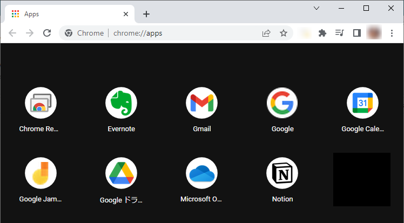The height and width of the screenshot is (223, 404).
Task: Click the 'Evernote' app label
Action: click(x=121, y=129)
